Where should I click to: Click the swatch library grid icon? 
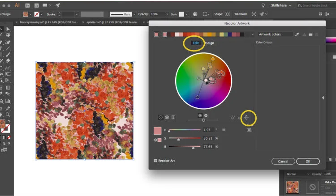pos(249,130)
